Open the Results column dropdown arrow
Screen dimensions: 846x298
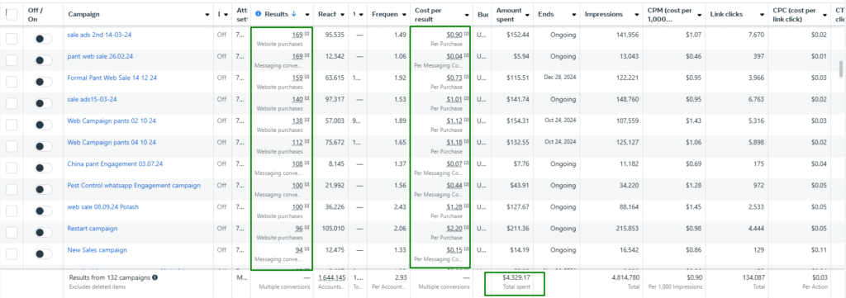(x=307, y=15)
